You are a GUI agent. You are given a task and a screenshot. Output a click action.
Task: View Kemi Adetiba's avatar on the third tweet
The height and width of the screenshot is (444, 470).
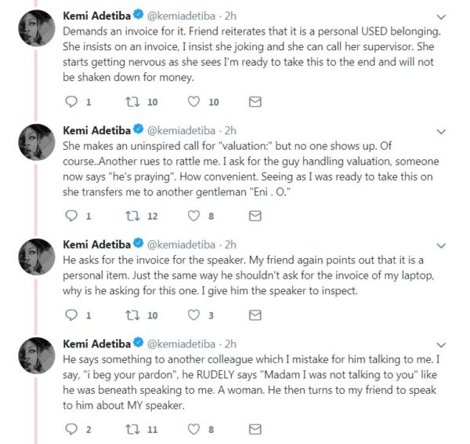pyautogui.click(x=37, y=257)
